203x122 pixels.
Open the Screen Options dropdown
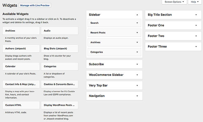(x=174, y=2)
